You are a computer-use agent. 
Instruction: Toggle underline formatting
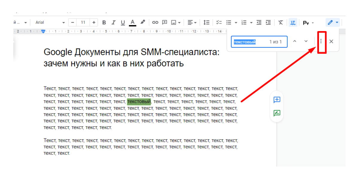tap(123, 23)
